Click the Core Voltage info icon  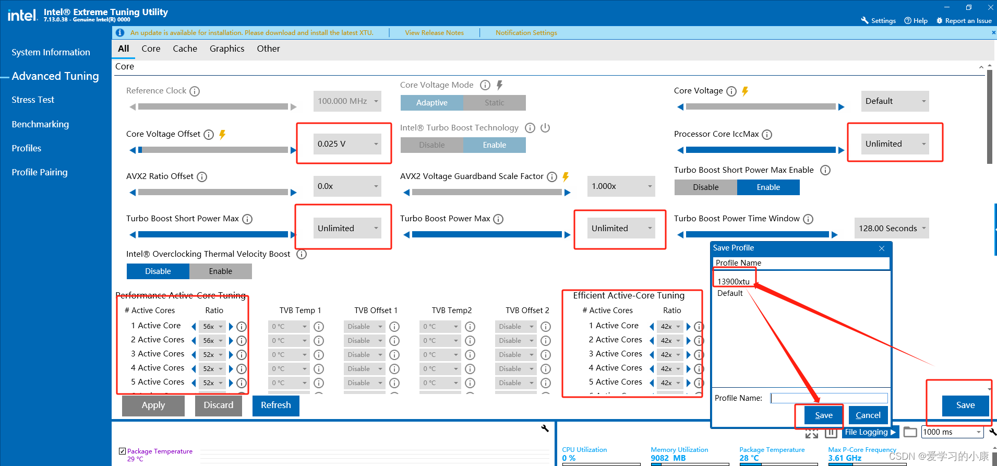[x=731, y=91]
